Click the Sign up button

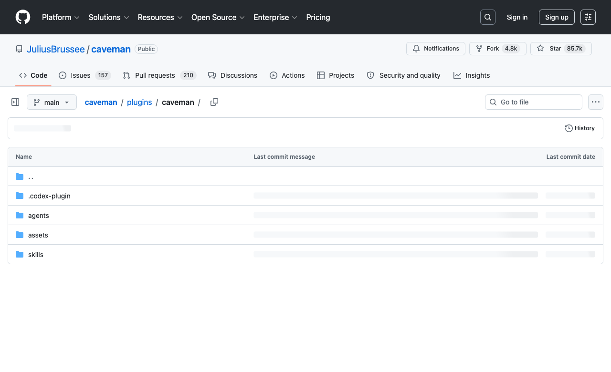click(x=557, y=17)
